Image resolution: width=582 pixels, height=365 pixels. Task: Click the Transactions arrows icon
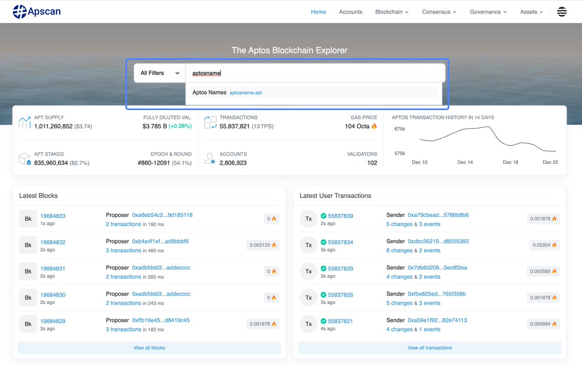(x=210, y=122)
